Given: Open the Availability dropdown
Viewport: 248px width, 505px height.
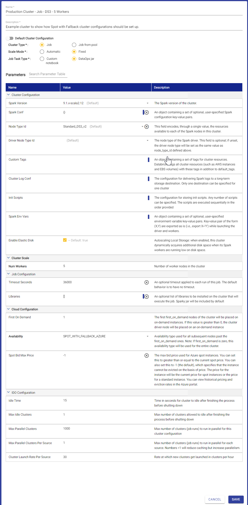Looking at the screenshot, I should tap(148, 336).
